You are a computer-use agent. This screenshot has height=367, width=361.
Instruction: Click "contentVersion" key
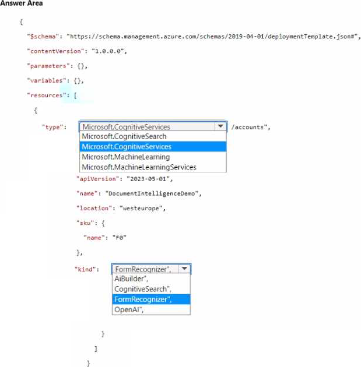[55, 51]
